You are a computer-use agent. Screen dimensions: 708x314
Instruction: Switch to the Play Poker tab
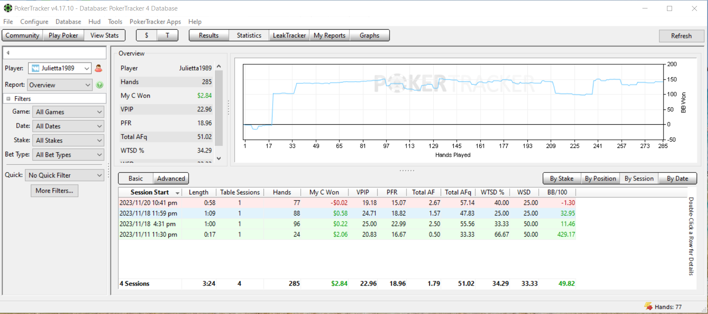(63, 35)
